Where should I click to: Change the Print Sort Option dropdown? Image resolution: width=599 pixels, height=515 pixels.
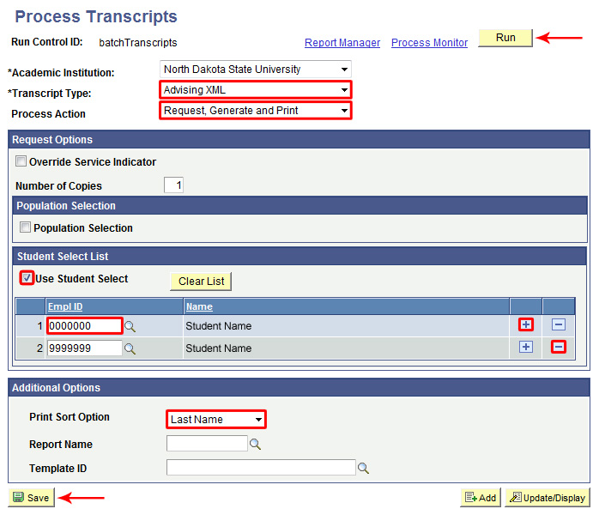point(215,419)
